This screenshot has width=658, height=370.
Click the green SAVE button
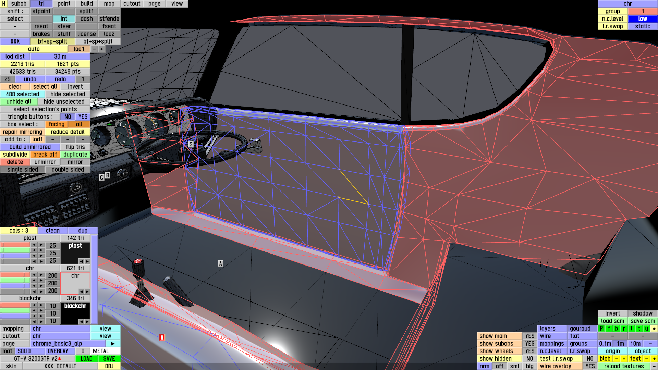click(109, 359)
